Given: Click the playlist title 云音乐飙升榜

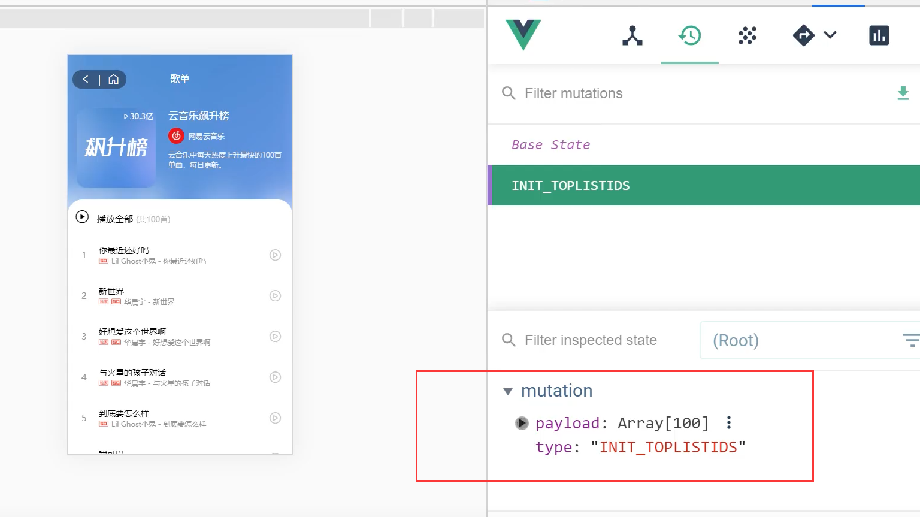Looking at the screenshot, I should tap(199, 116).
